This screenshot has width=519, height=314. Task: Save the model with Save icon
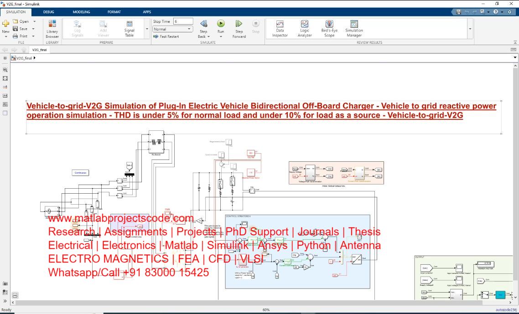[x=20, y=29]
